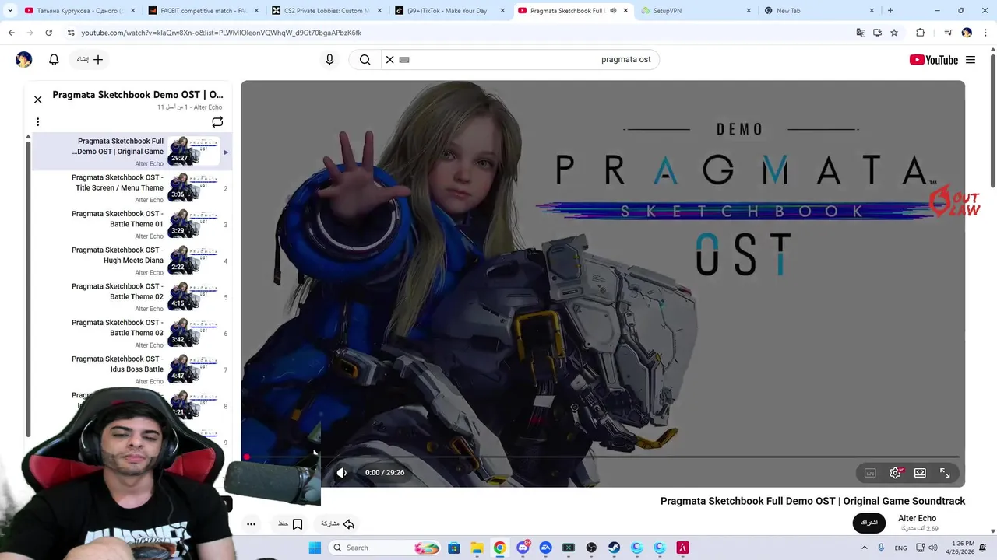The width and height of the screenshot is (997, 560).
Task: Switch to CS2 Private Lobbies tab
Action: coord(327,11)
